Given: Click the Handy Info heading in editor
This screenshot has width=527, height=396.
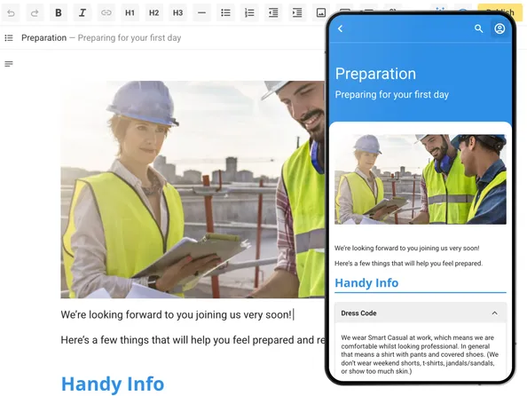Looking at the screenshot, I should [x=113, y=384].
